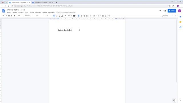This screenshot has width=183, height=103.
Task: Open Calendar in side panel
Action: [x=180, y=17]
